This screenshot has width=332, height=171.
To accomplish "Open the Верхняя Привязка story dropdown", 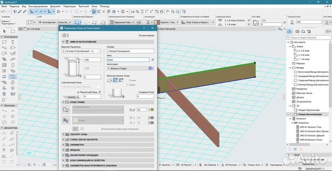I will coord(81,51).
